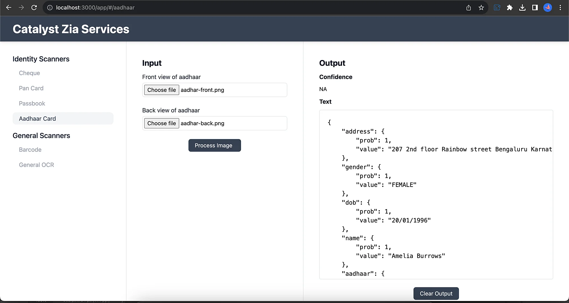Click the Identity Scanners heading
The height and width of the screenshot is (303, 569).
click(x=41, y=59)
